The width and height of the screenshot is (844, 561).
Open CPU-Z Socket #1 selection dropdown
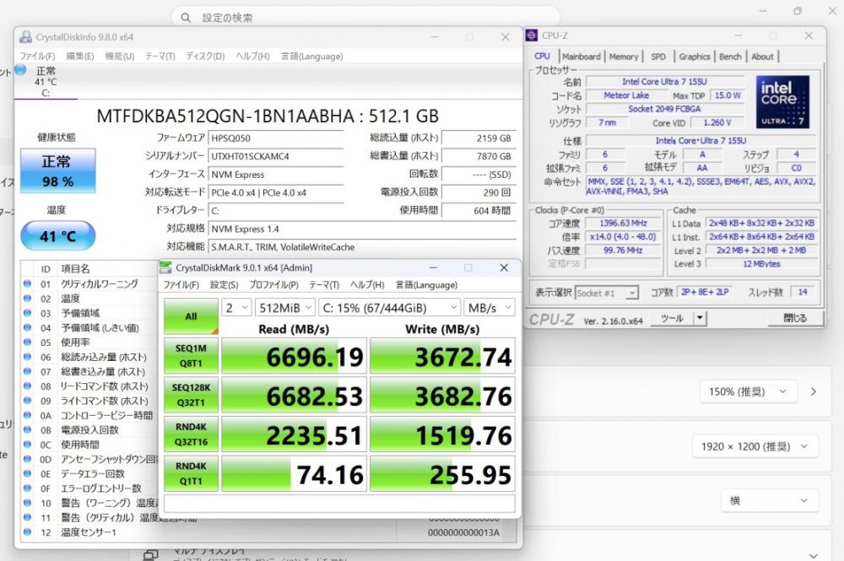[607, 293]
